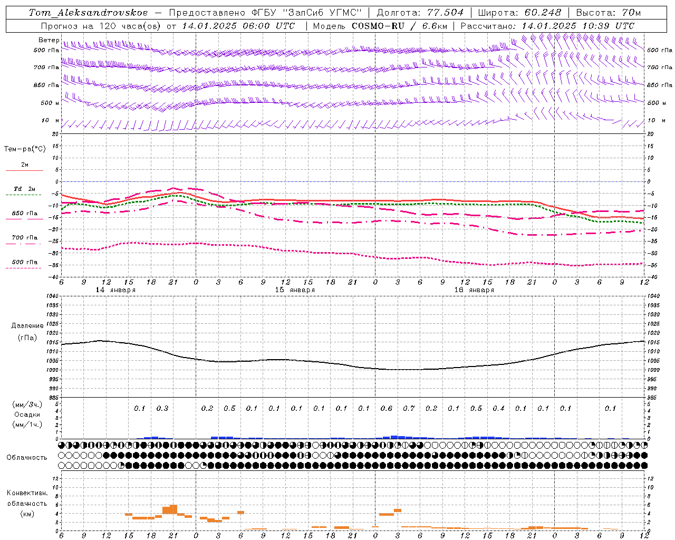This screenshot has height=540, width=675.
Task: Click the (км) convective cloud unit label
Action: (x=27, y=514)
